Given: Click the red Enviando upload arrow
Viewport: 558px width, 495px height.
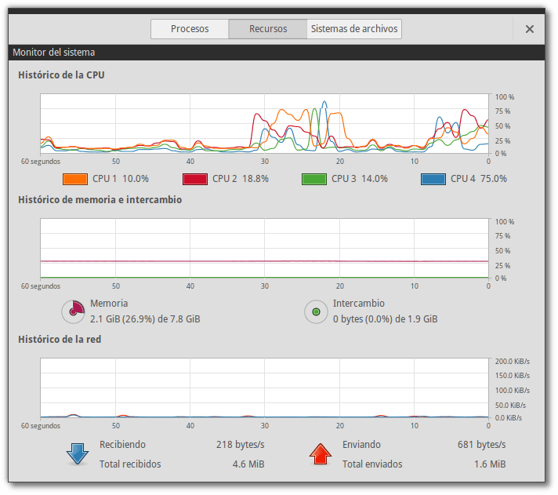Looking at the screenshot, I should [x=321, y=453].
